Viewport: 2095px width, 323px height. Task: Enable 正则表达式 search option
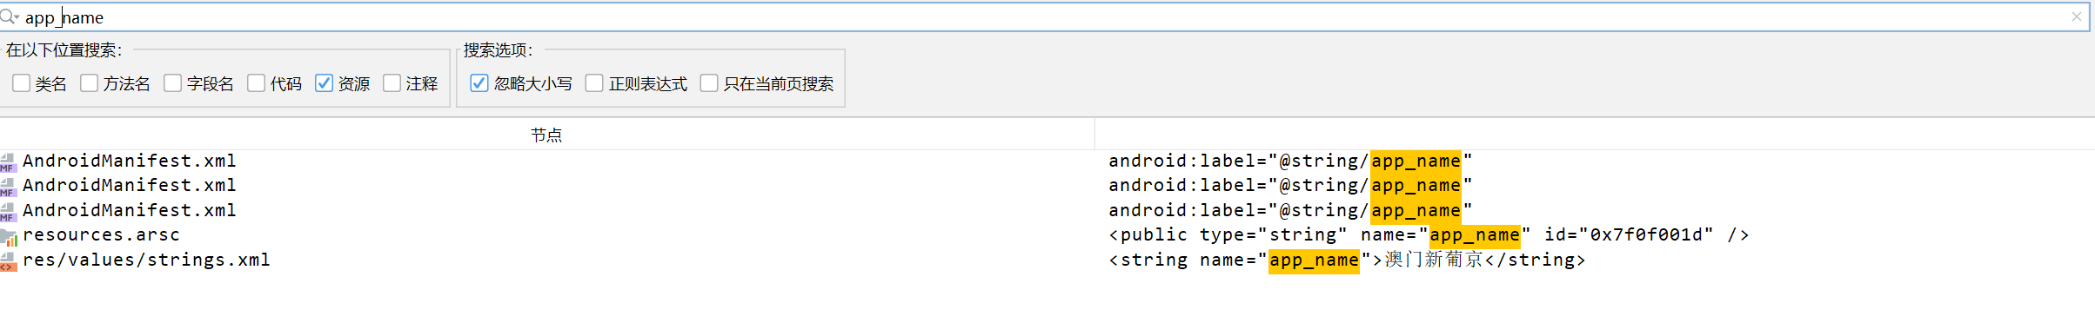click(594, 83)
